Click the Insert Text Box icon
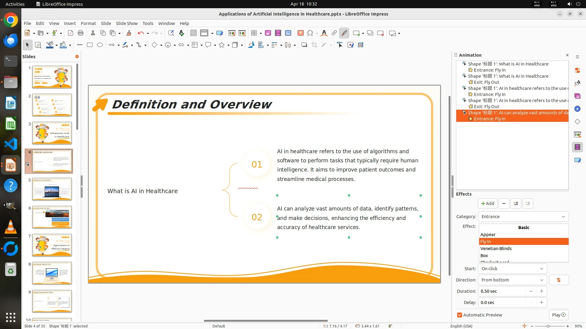Viewport: 586px width, 329px height. [x=300, y=33]
